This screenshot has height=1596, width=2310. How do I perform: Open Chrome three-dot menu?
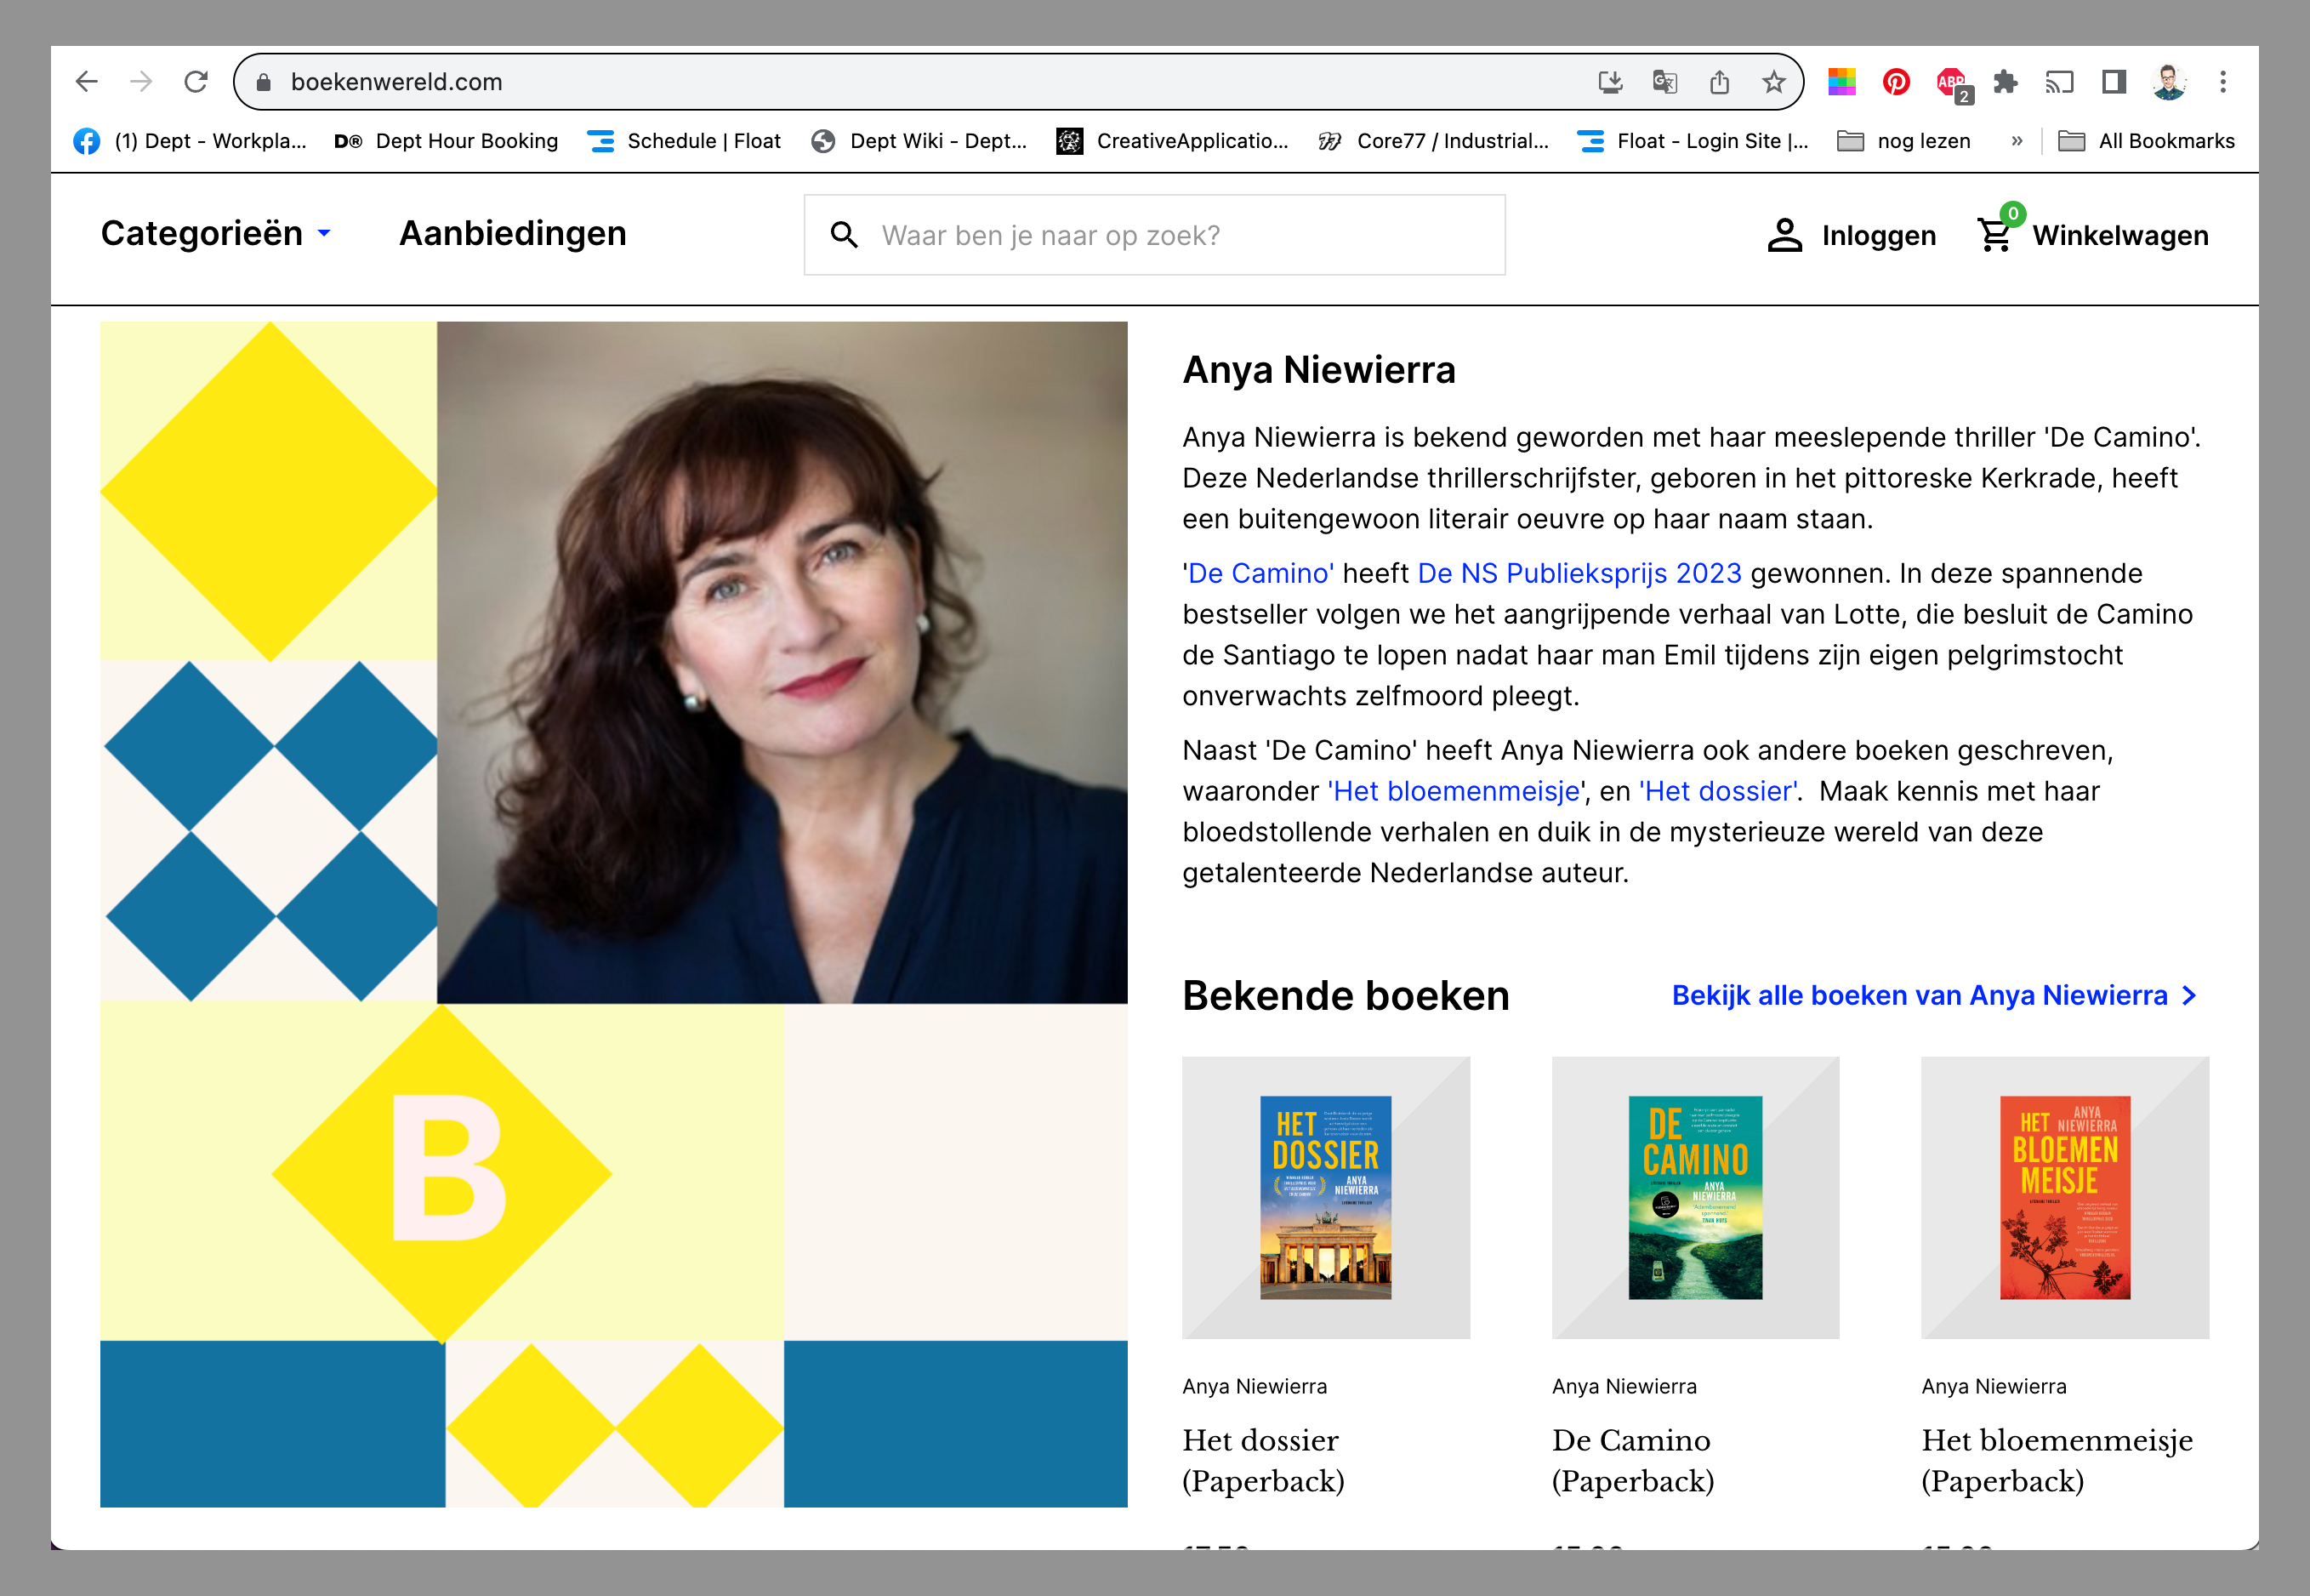pos(2223,82)
